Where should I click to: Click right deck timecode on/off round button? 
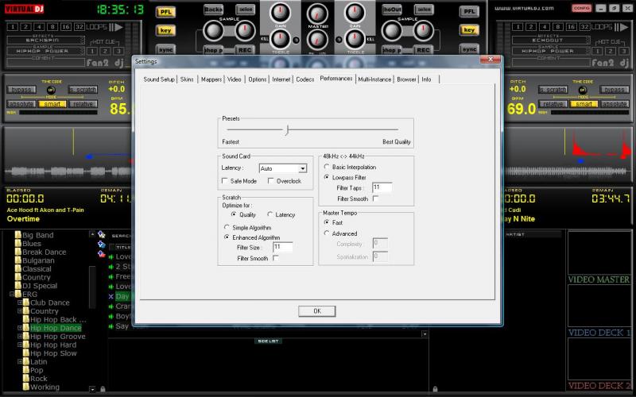pos(583,90)
